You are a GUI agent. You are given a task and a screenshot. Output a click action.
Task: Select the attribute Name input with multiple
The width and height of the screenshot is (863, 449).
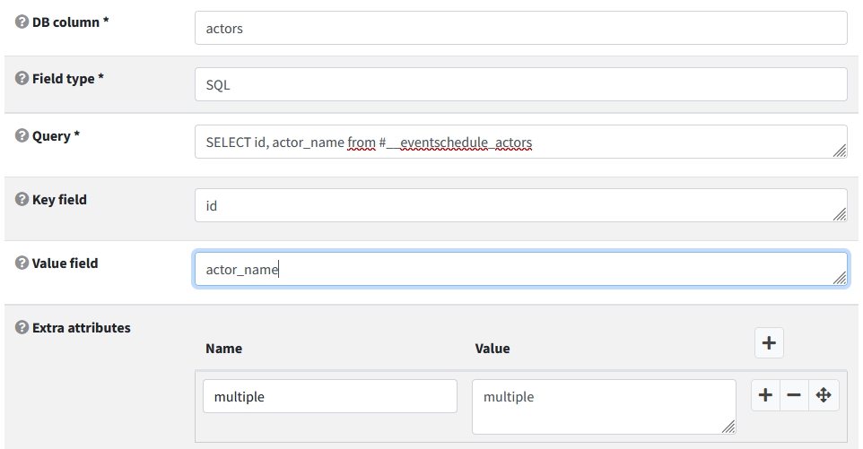(329, 396)
